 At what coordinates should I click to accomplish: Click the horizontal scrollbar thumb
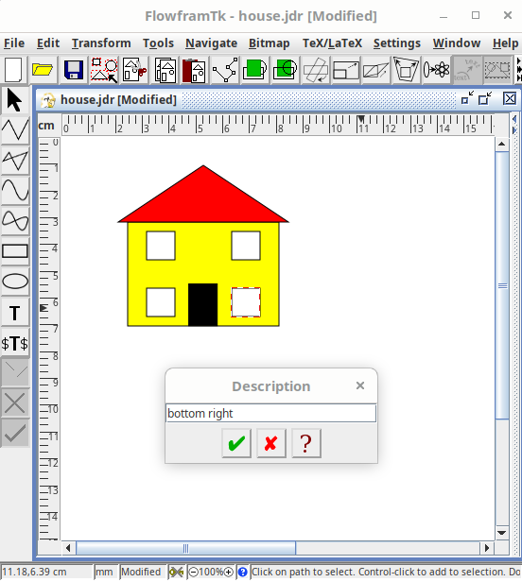185,548
